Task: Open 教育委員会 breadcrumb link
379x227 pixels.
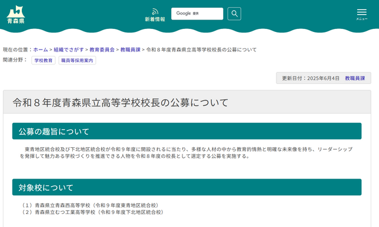Action: pyautogui.click(x=102, y=50)
